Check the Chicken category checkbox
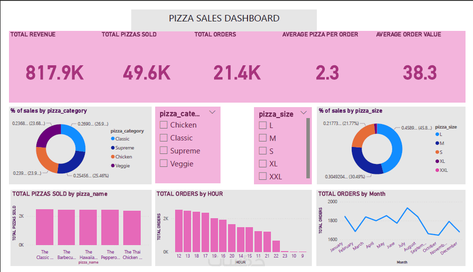The height and width of the screenshot is (272, 473). click(x=164, y=125)
